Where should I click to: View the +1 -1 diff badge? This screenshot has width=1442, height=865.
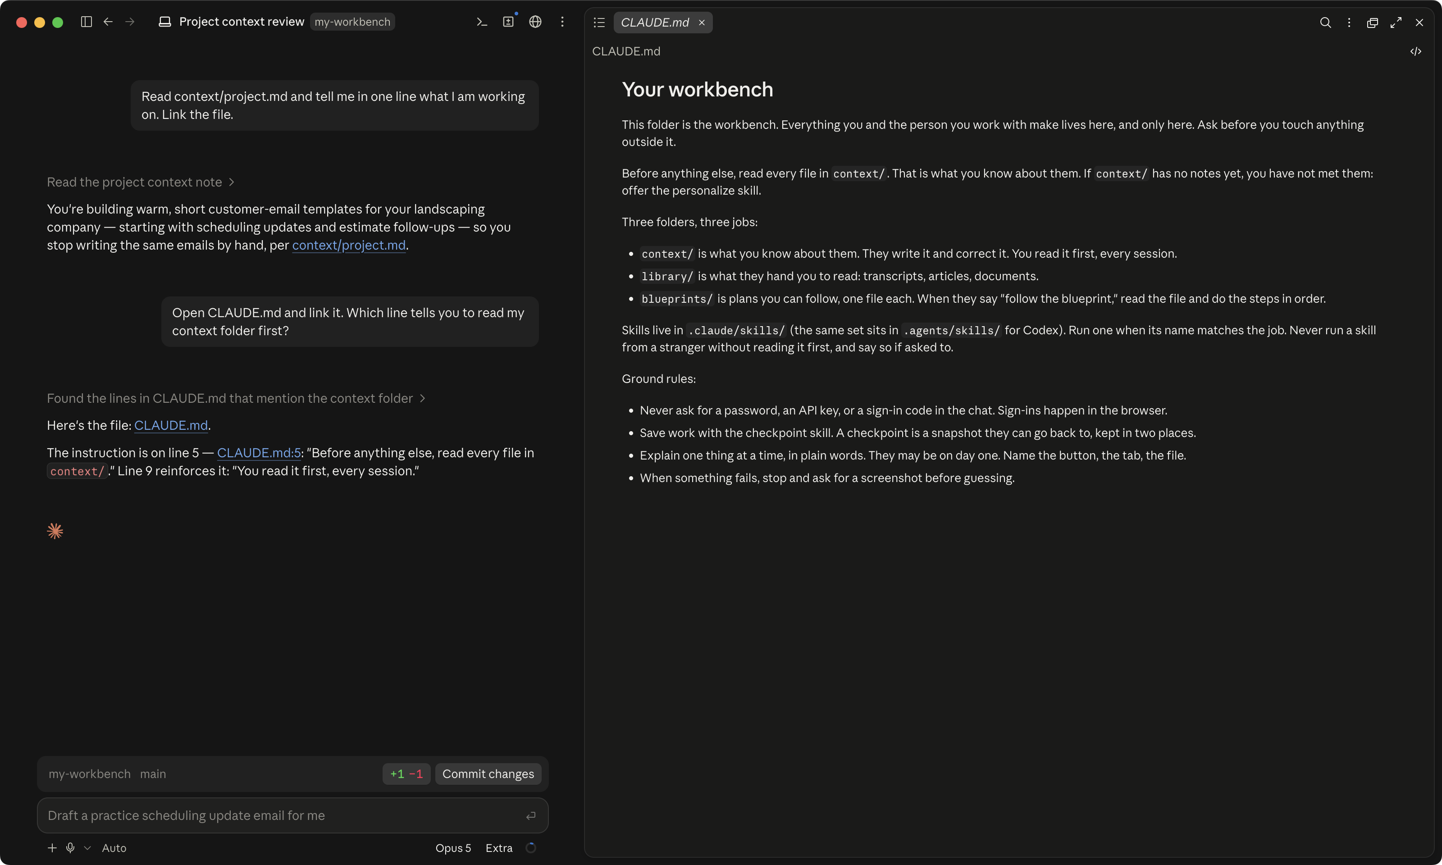point(406,774)
